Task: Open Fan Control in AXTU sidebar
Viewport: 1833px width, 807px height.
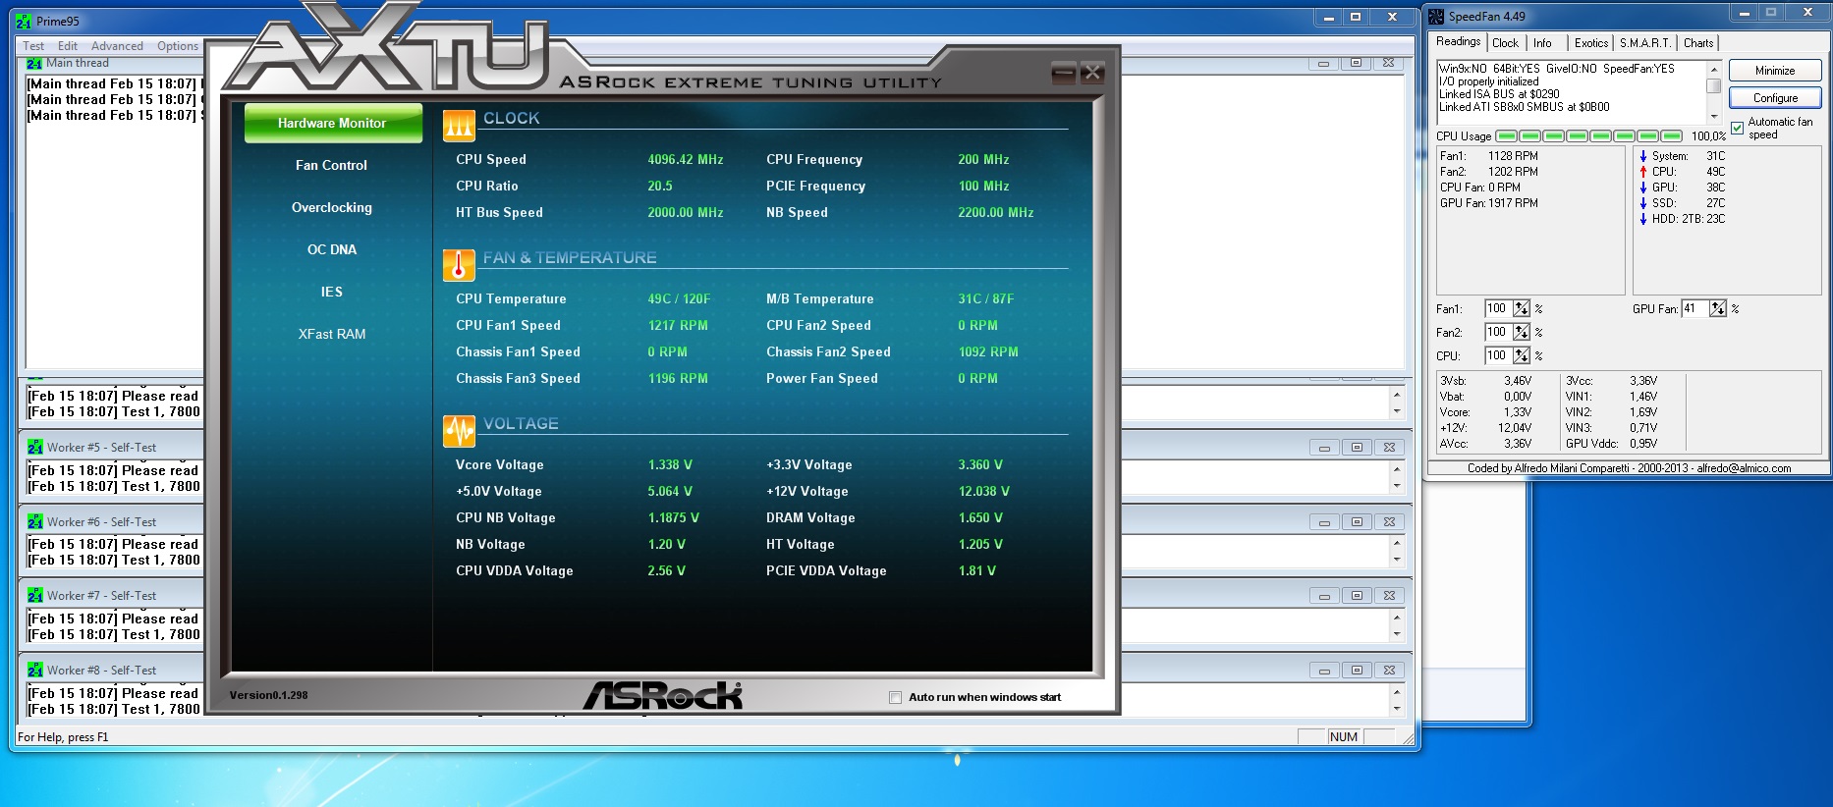Action: (332, 165)
